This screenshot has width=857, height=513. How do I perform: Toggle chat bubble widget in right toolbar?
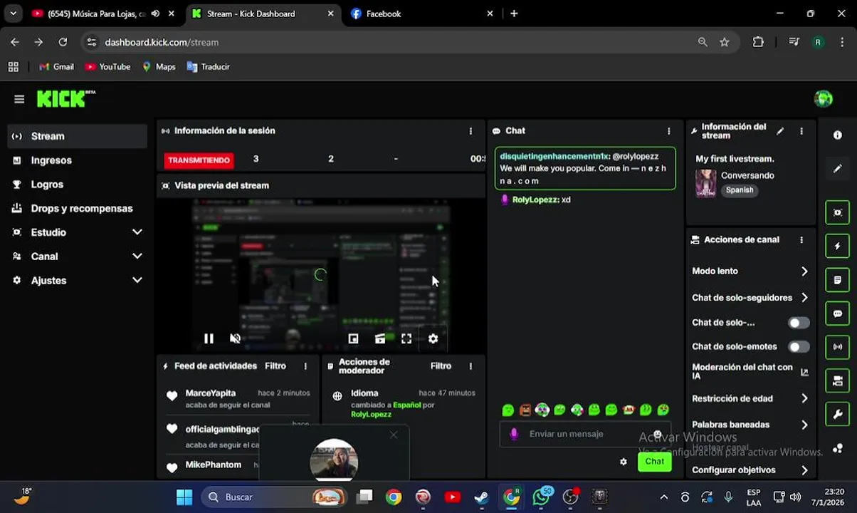tap(838, 313)
